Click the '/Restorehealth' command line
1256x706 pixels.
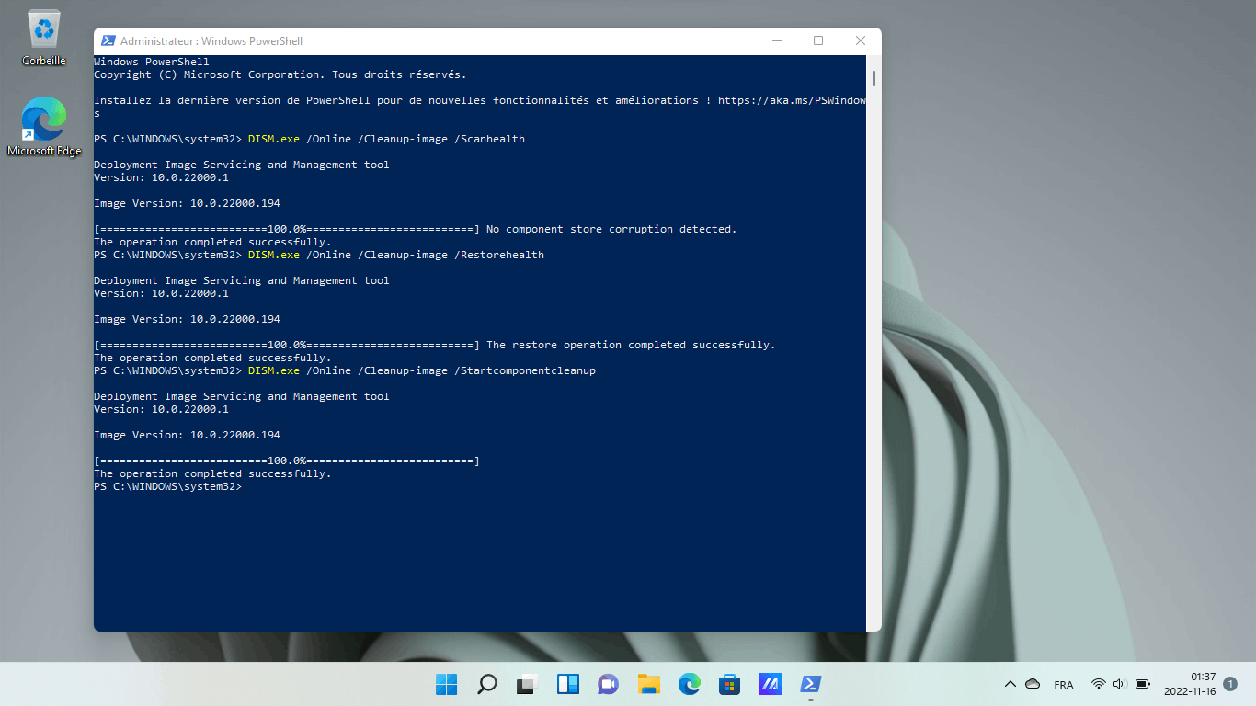click(x=319, y=255)
